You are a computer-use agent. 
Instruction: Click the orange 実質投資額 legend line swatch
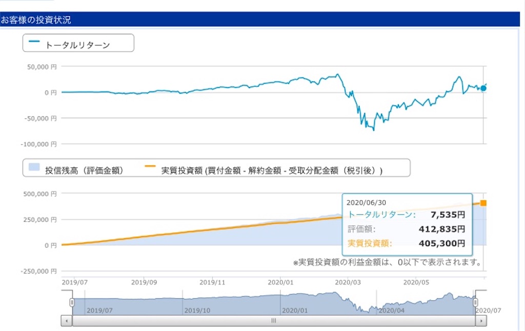tap(150, 166)
